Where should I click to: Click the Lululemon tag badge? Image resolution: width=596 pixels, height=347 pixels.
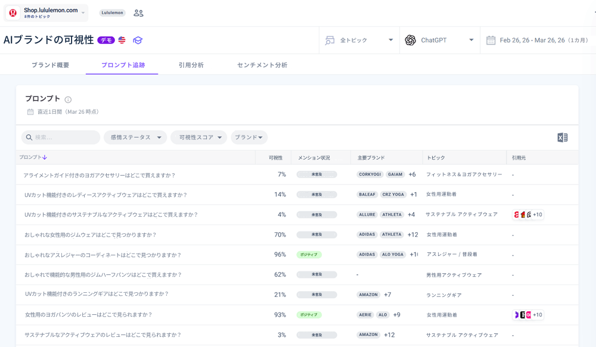pyautogui.click(x=112, y=12)
